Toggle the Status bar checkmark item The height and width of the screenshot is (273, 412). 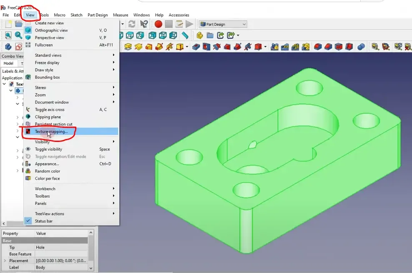pyautogui.click(x=71, y=221)
